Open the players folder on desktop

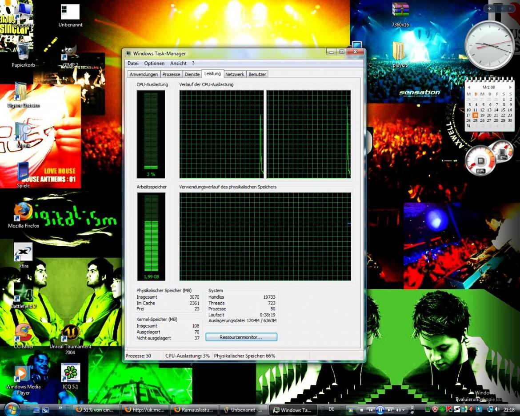400,55
